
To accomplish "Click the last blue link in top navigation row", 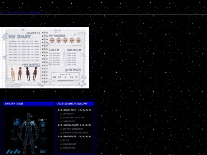I will (x=34, y=13).
